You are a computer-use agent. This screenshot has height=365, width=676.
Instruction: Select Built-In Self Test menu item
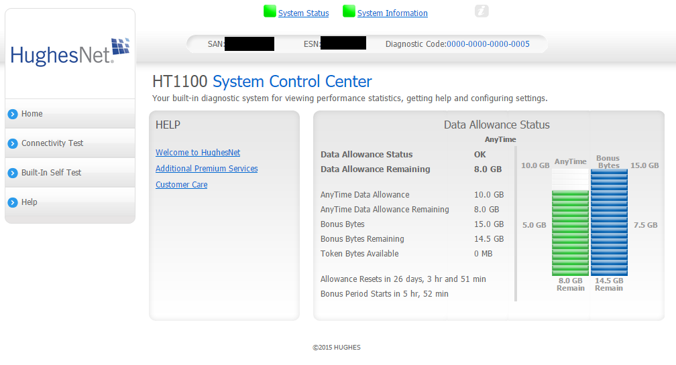click(70, 172)
